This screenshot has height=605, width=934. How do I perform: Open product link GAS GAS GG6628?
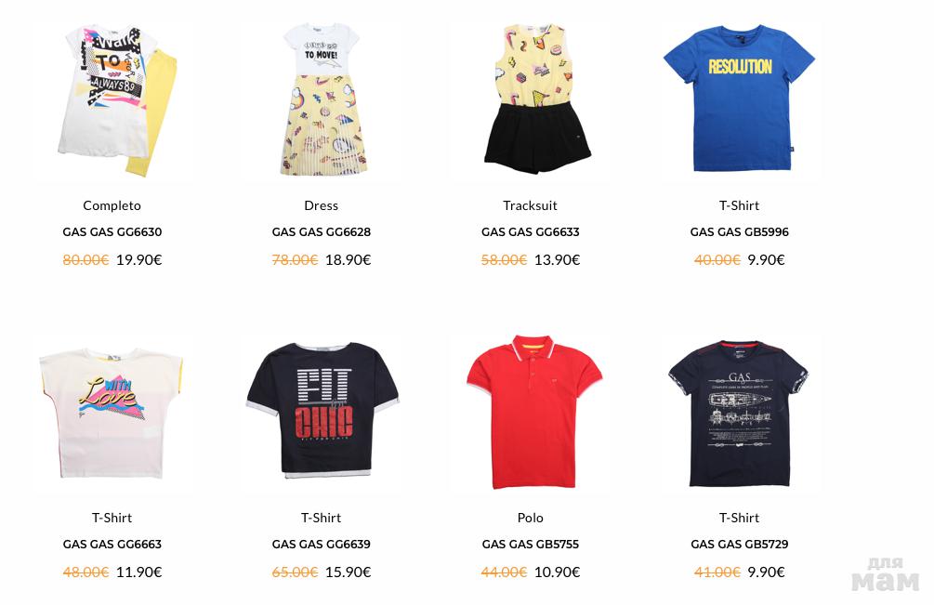(321, 231)
